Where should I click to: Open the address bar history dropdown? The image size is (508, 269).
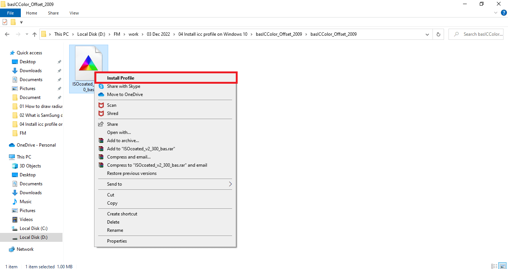coord(427,34)
